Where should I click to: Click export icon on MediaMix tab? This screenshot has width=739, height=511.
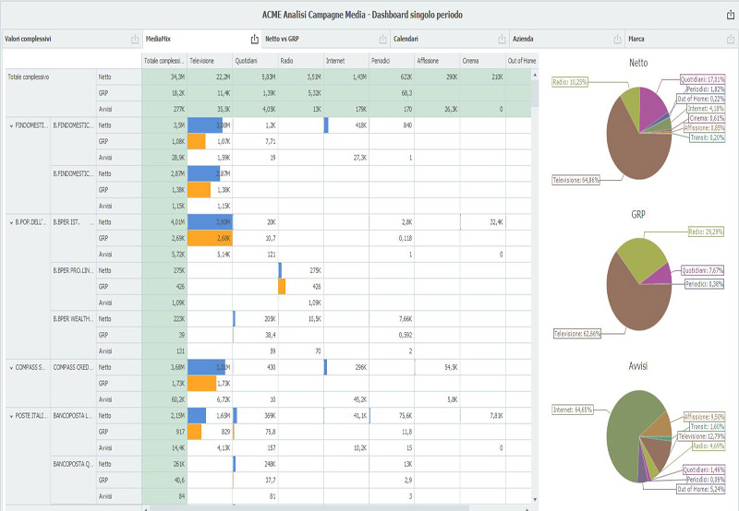pyautogui.click(x=254, y=40)
